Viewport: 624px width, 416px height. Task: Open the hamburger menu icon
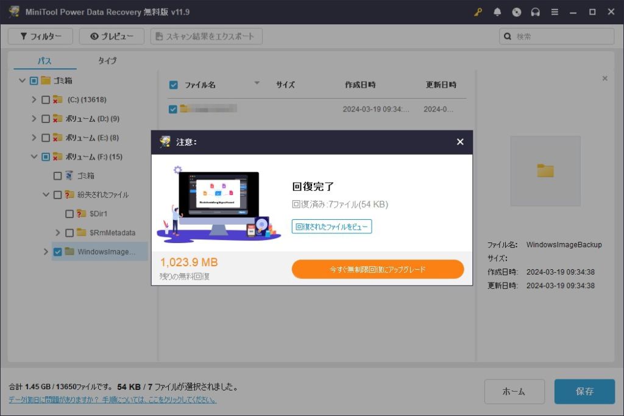coord(555,12)
